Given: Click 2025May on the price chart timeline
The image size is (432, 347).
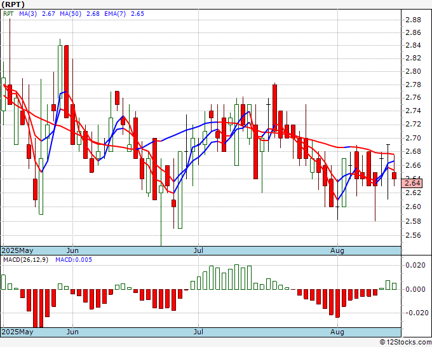Looking at the screenshot, I should point(17,250).
